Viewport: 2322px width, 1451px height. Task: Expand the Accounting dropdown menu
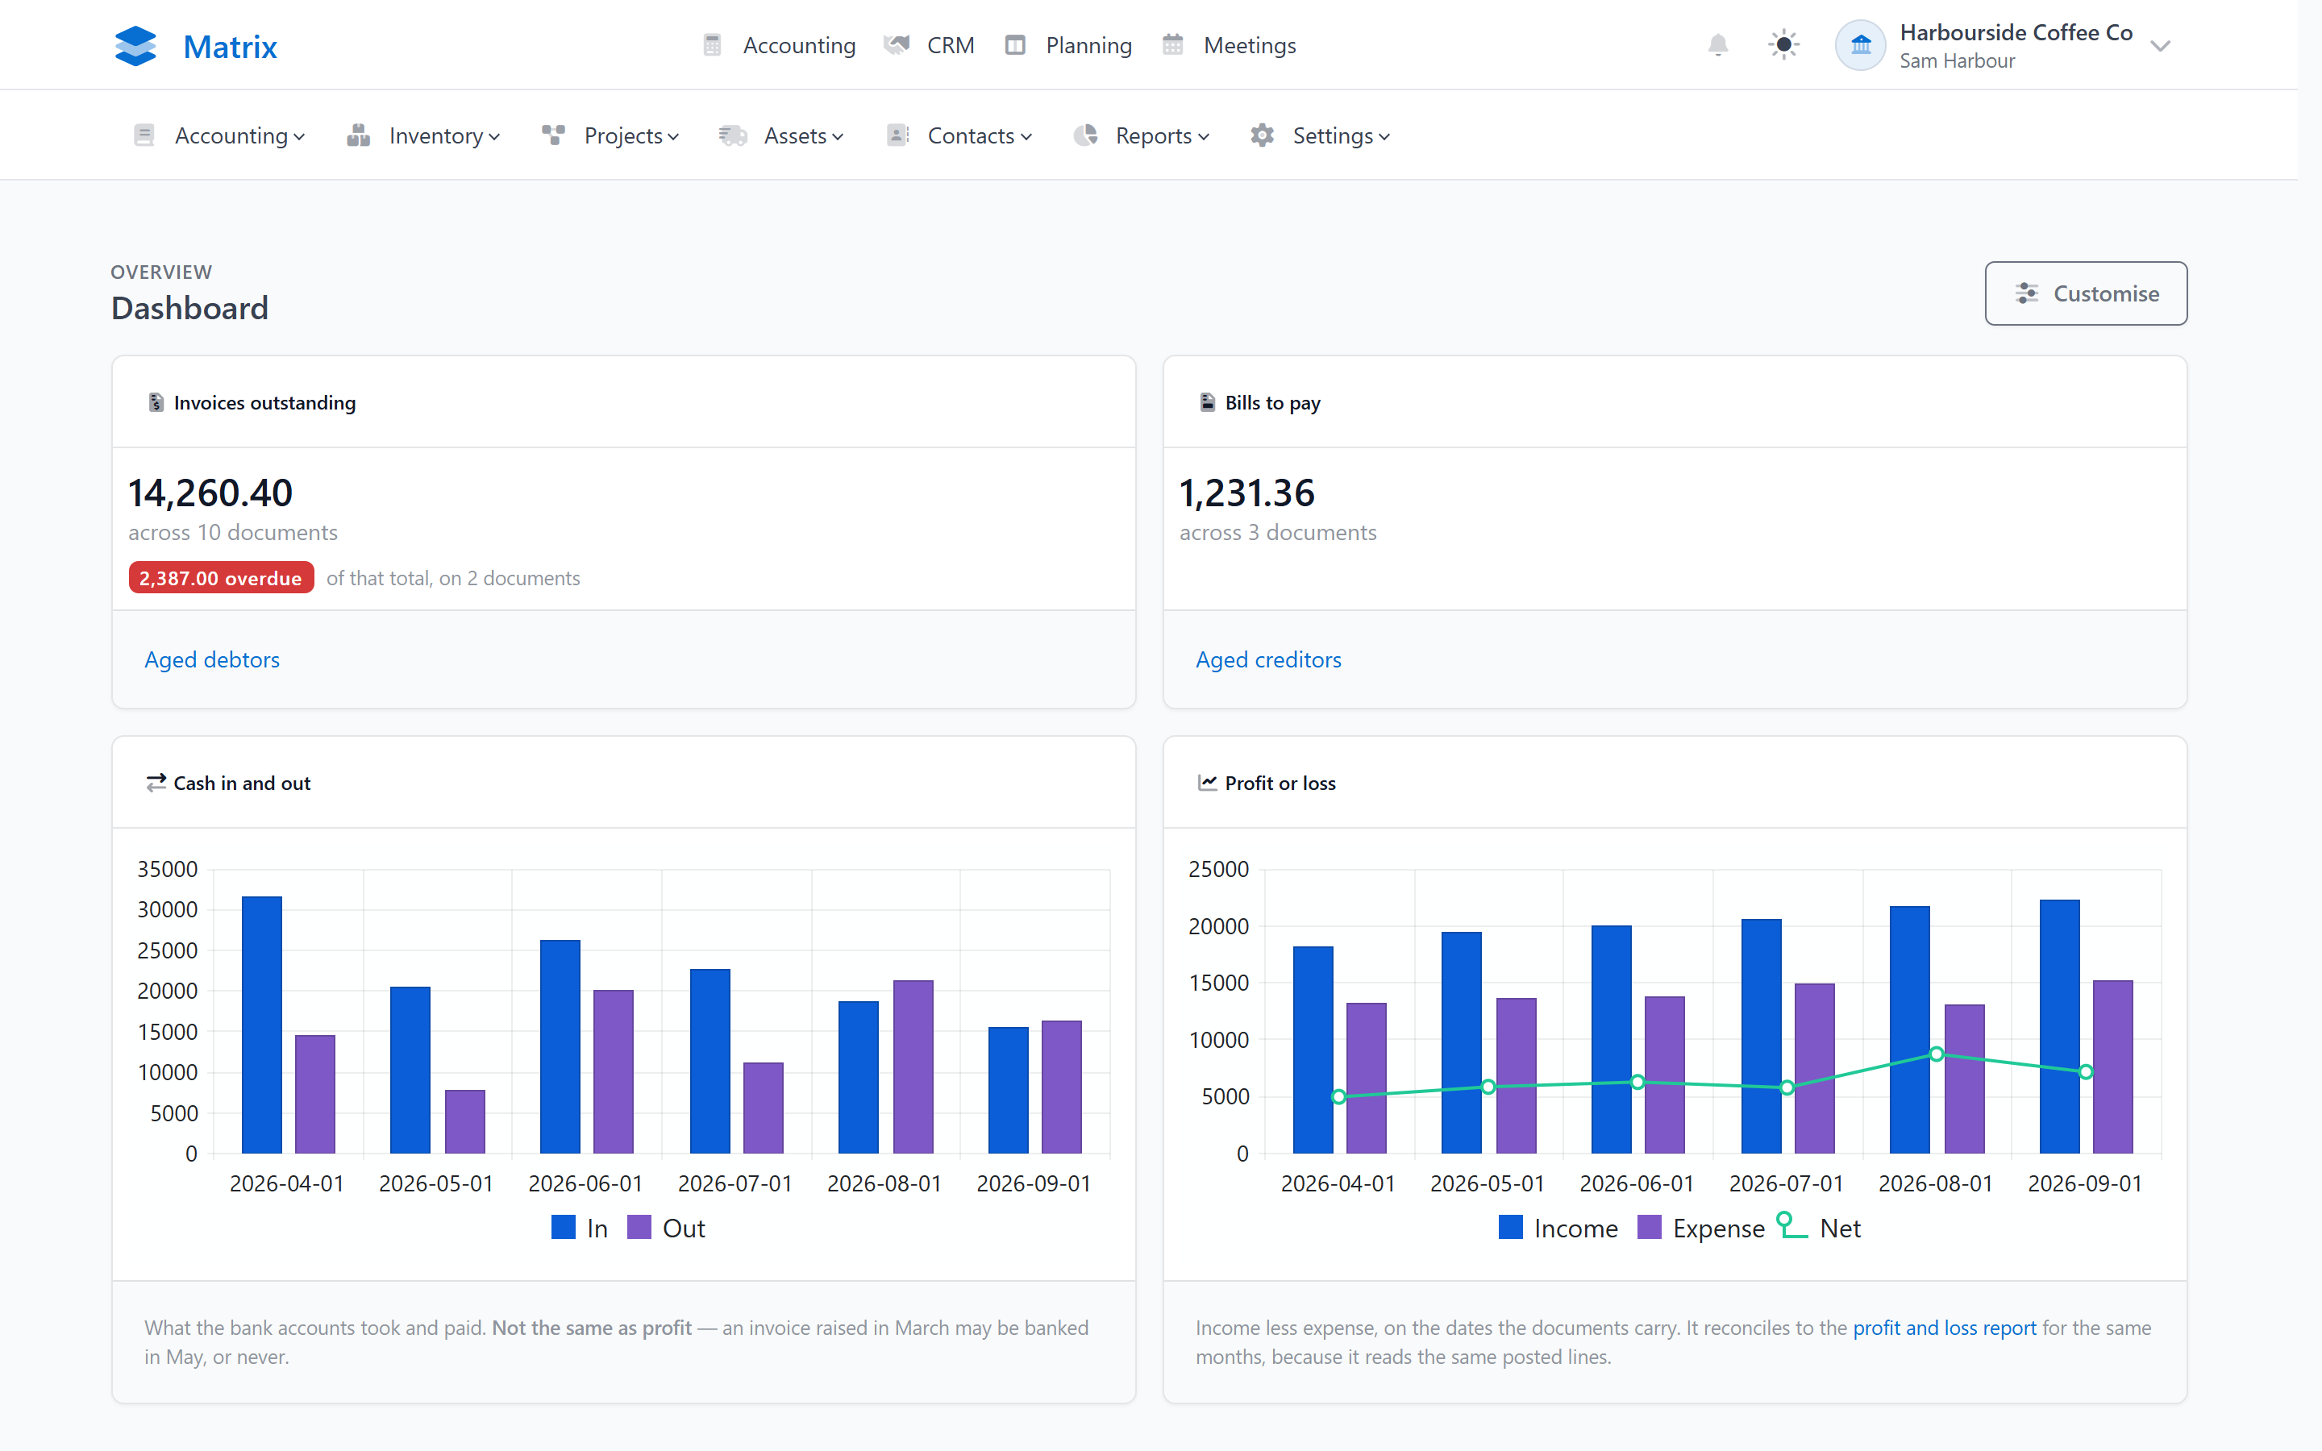[x=220, y=135]
